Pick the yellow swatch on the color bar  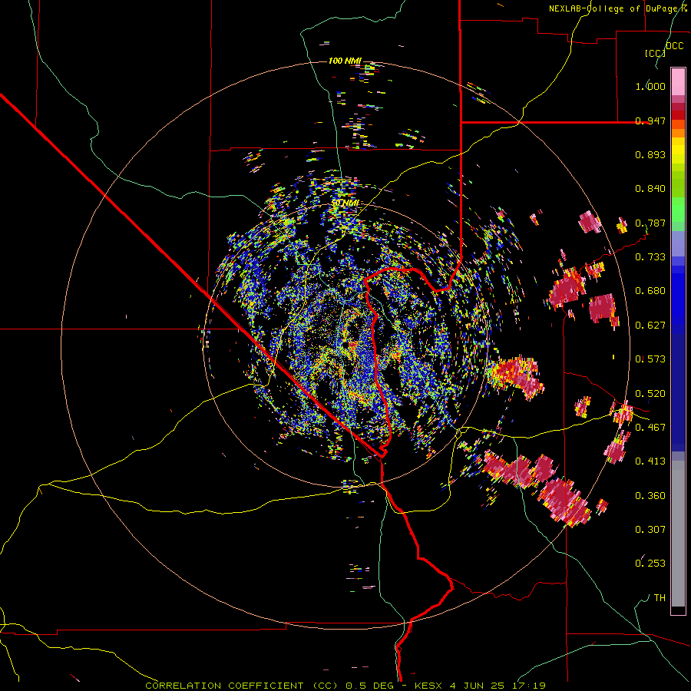678,151
